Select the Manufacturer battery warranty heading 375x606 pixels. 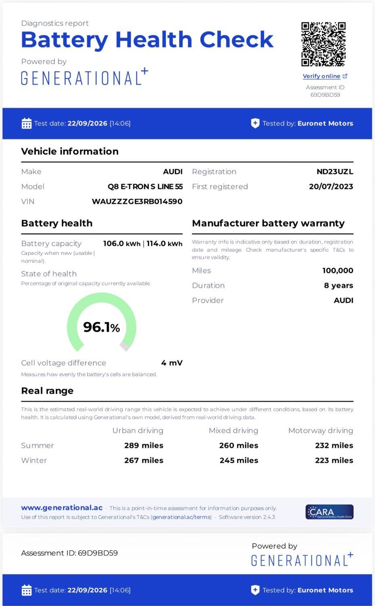(x=268, y=223)
